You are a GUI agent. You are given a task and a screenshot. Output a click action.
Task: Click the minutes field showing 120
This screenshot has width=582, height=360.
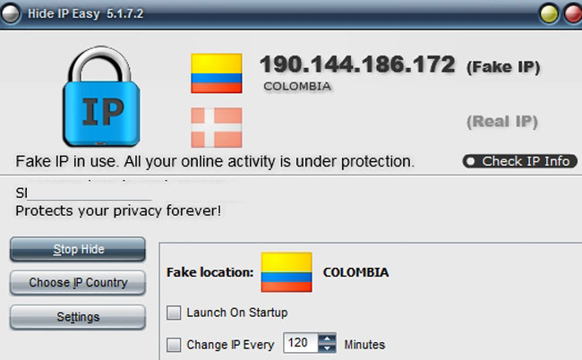301,343
